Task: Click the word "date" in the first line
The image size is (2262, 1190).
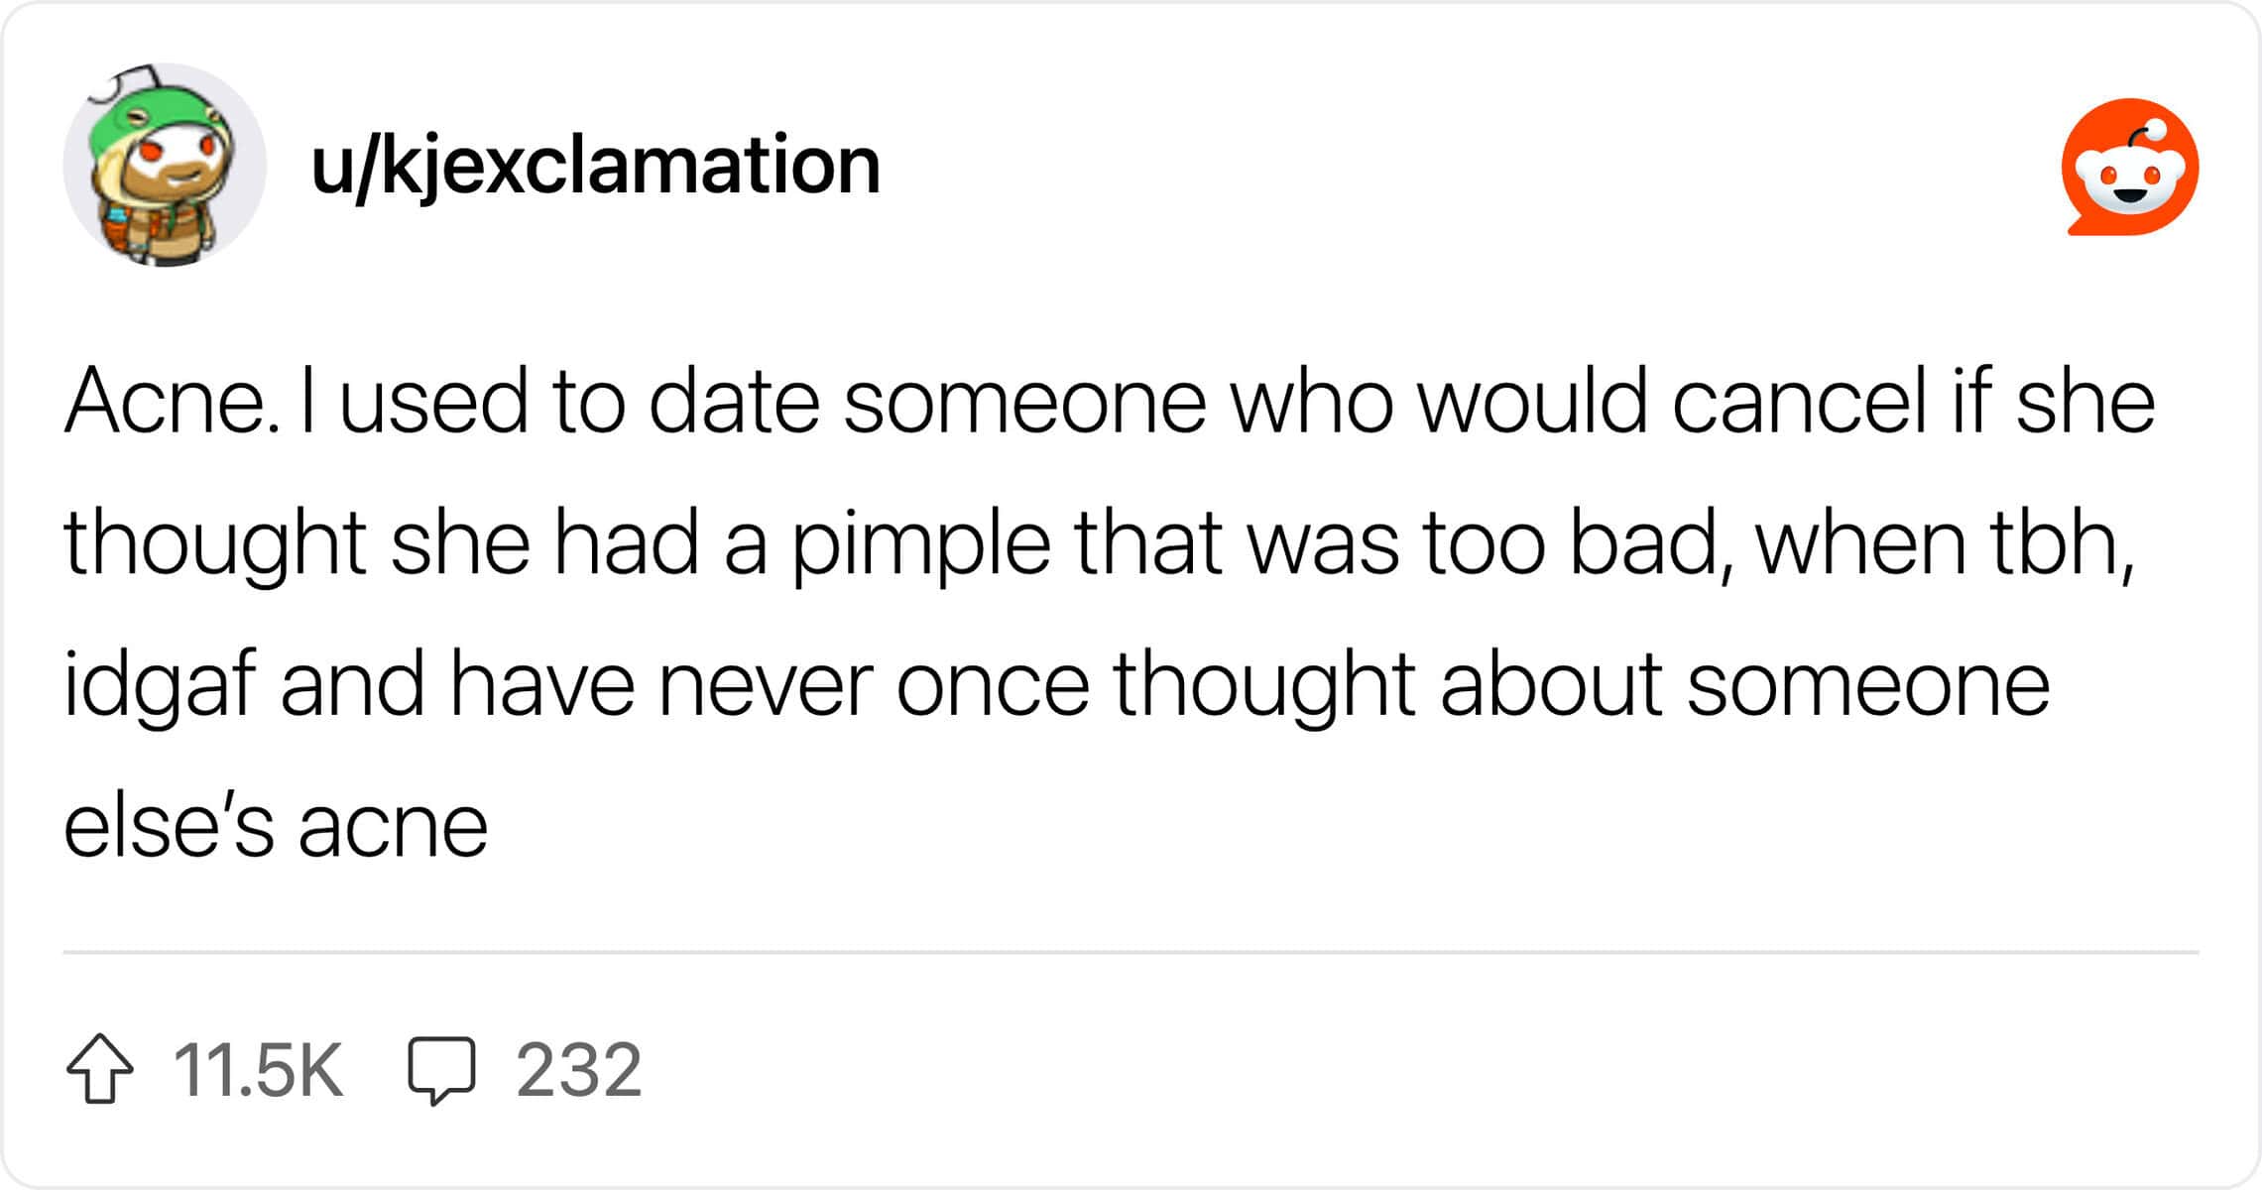Action: point(734,402)
